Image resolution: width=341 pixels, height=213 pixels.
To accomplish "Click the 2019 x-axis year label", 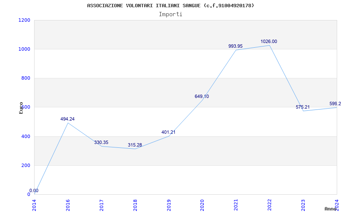I will coord(169,205).
